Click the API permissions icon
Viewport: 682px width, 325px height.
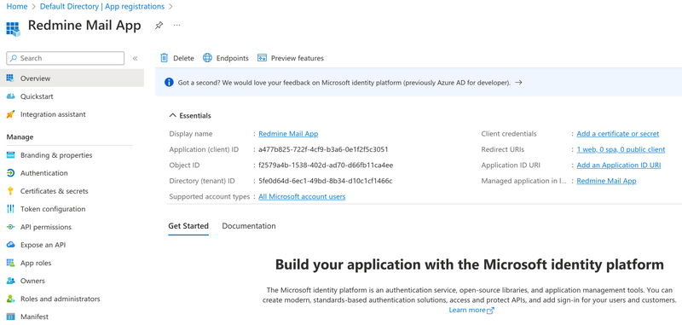point(11,227)
